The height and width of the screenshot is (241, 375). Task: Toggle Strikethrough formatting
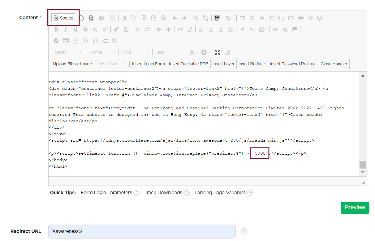point(85,30)
